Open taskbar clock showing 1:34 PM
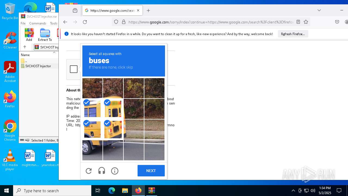Image resolution: width=348 pixels, height=196 pixels. click(325, 191)
